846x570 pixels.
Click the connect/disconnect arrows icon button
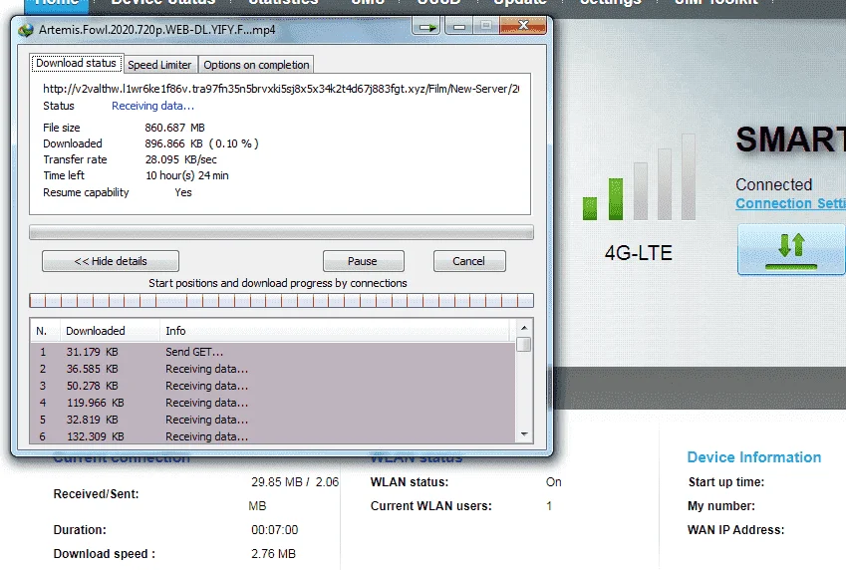click(x=791, y=250)
